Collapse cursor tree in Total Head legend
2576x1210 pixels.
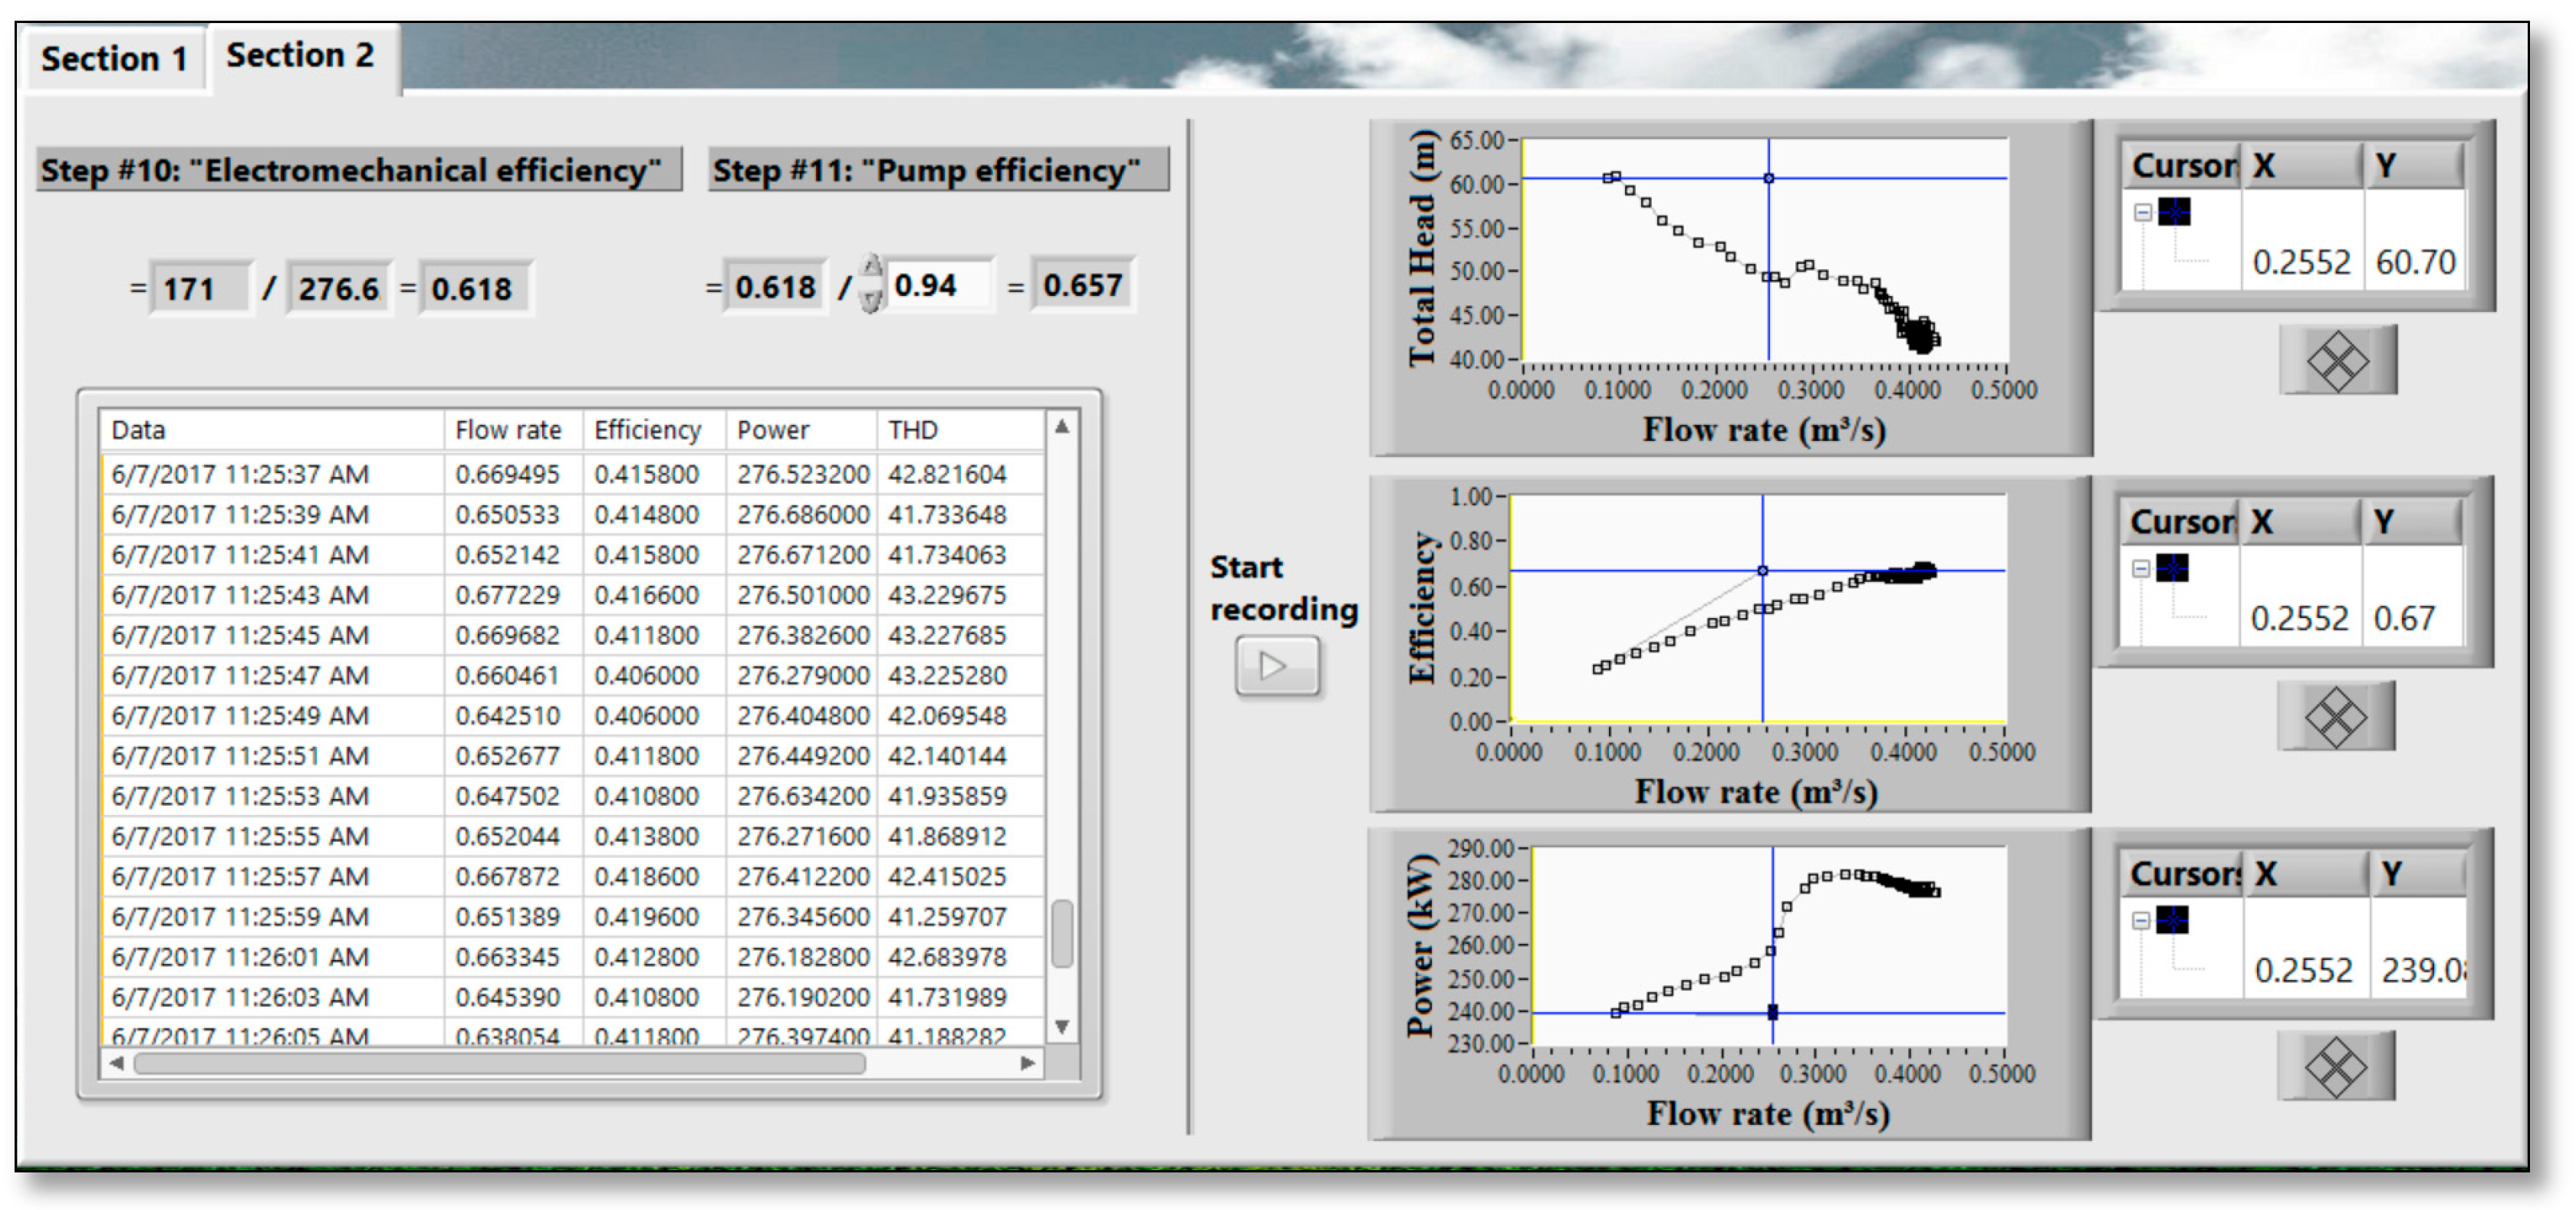tap(2142, 212)
